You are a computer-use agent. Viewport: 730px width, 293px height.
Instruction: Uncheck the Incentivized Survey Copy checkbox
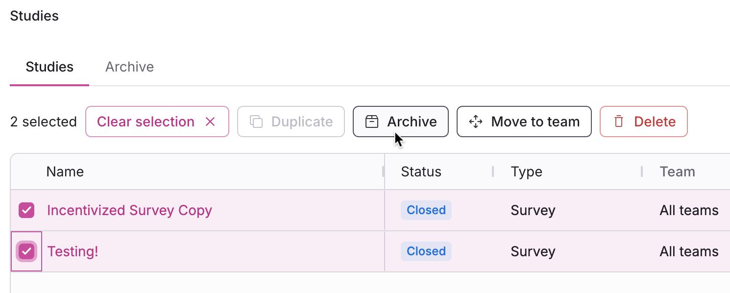point(26,210)
